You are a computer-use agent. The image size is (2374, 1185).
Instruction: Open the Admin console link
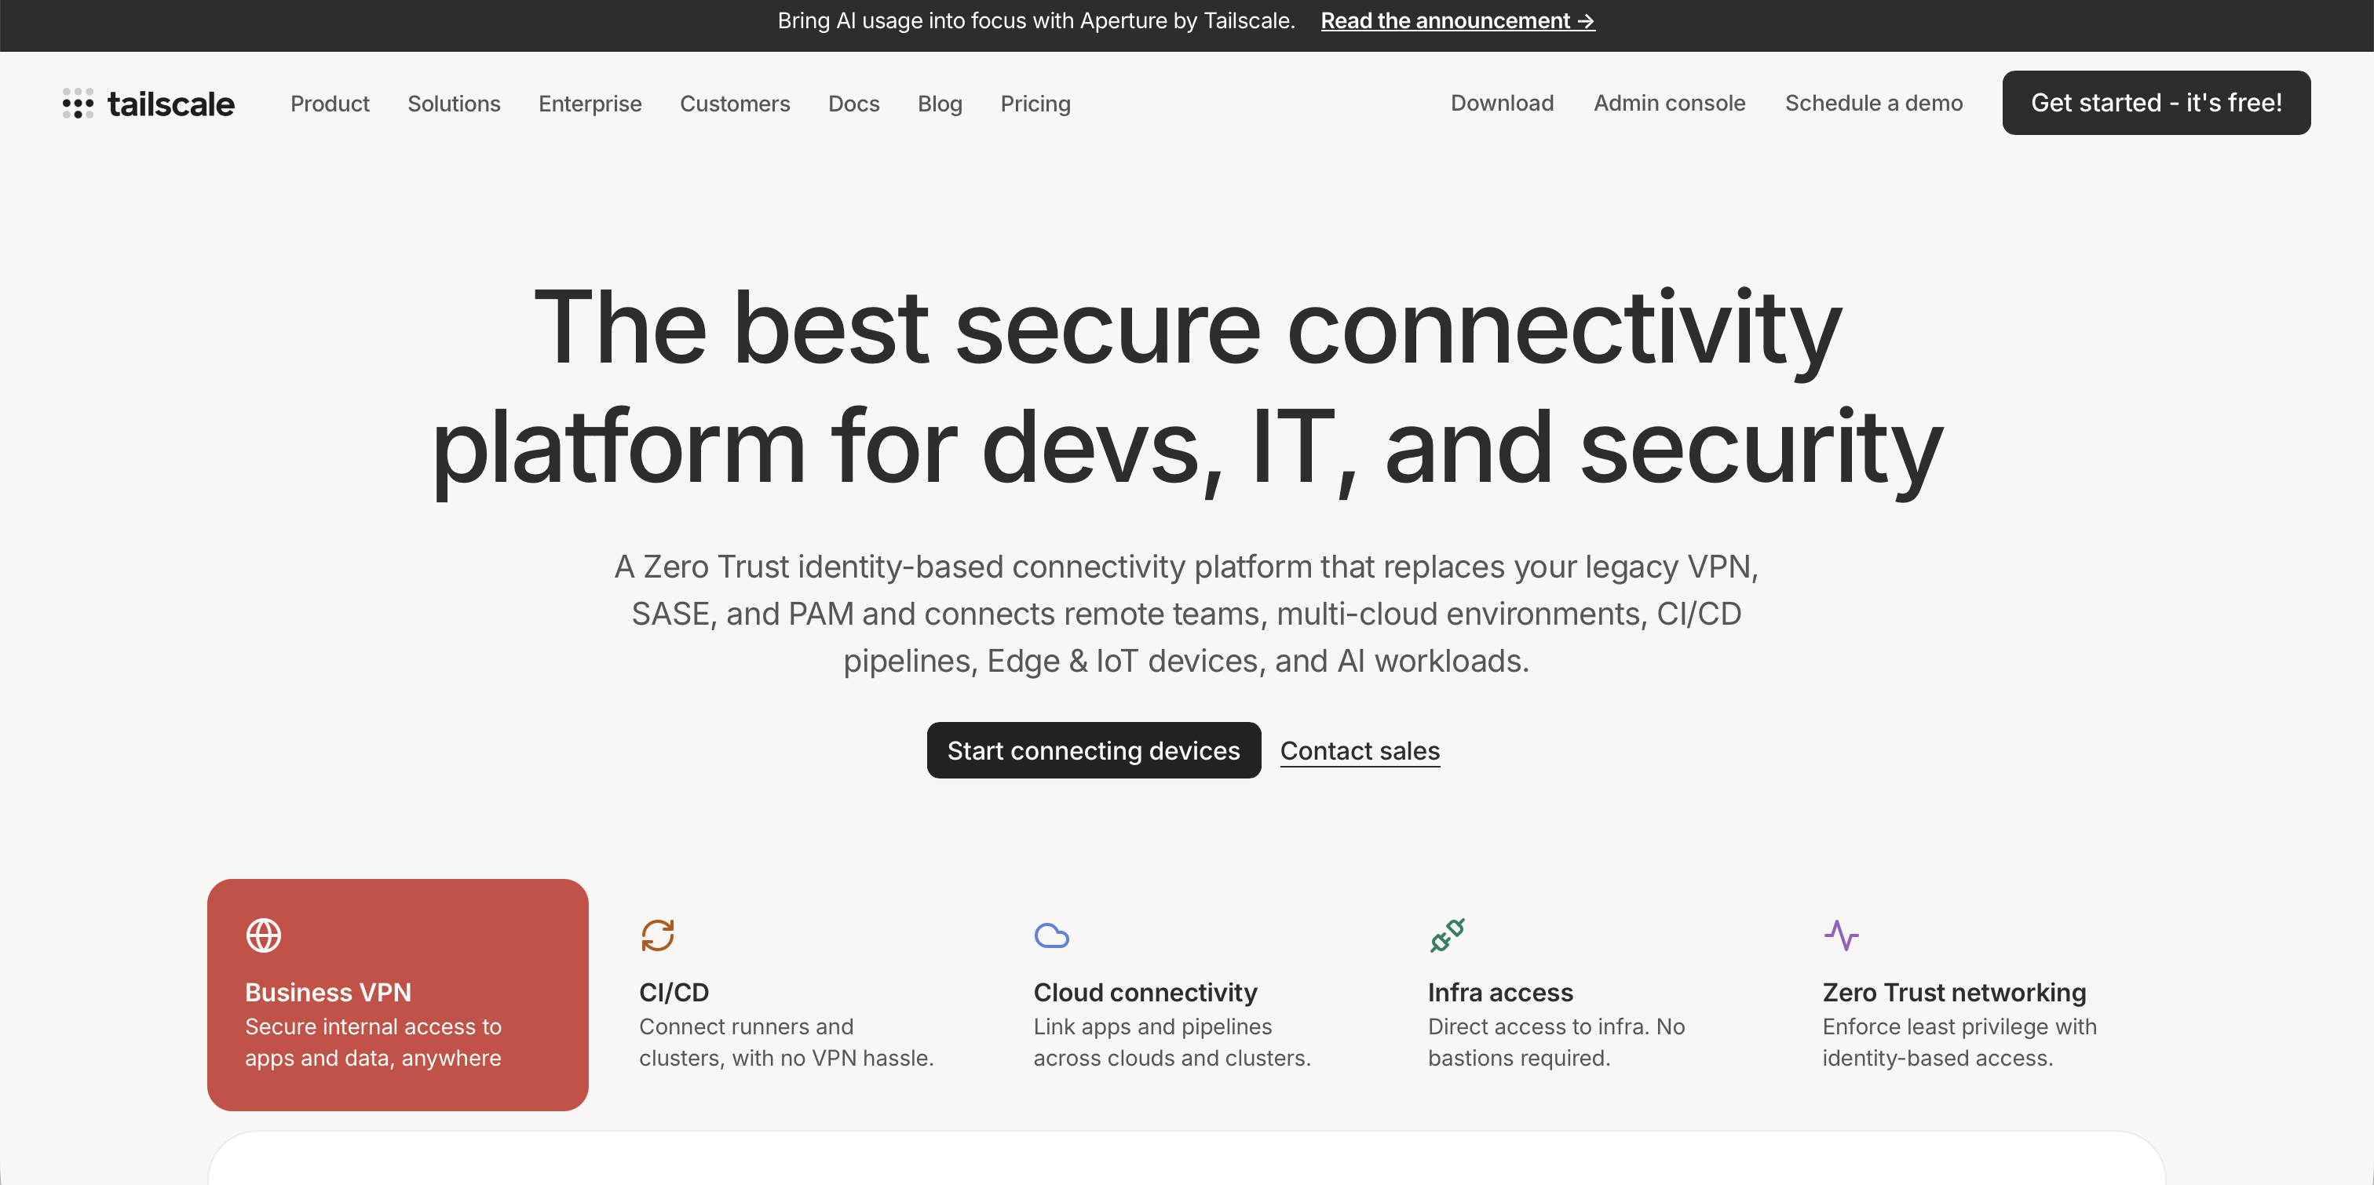pyautogui.click(x=1669, y=102)
